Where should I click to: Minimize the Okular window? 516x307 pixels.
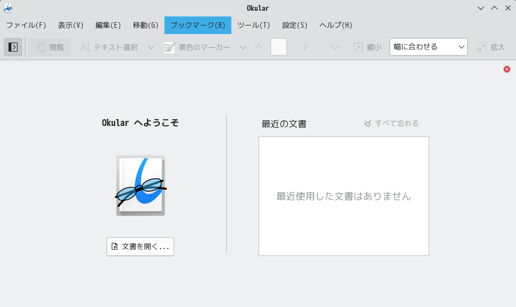(x=481, y=9)
